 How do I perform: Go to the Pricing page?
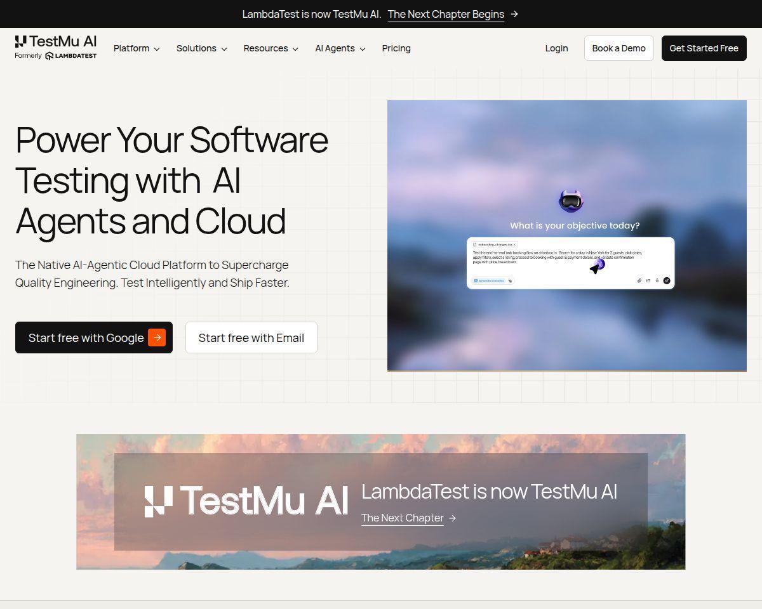396,48
